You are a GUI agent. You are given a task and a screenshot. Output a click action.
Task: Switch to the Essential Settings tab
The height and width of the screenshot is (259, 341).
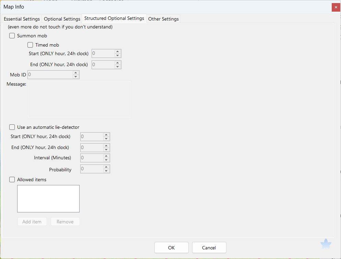pyautogui.click(x=22, y=19)
